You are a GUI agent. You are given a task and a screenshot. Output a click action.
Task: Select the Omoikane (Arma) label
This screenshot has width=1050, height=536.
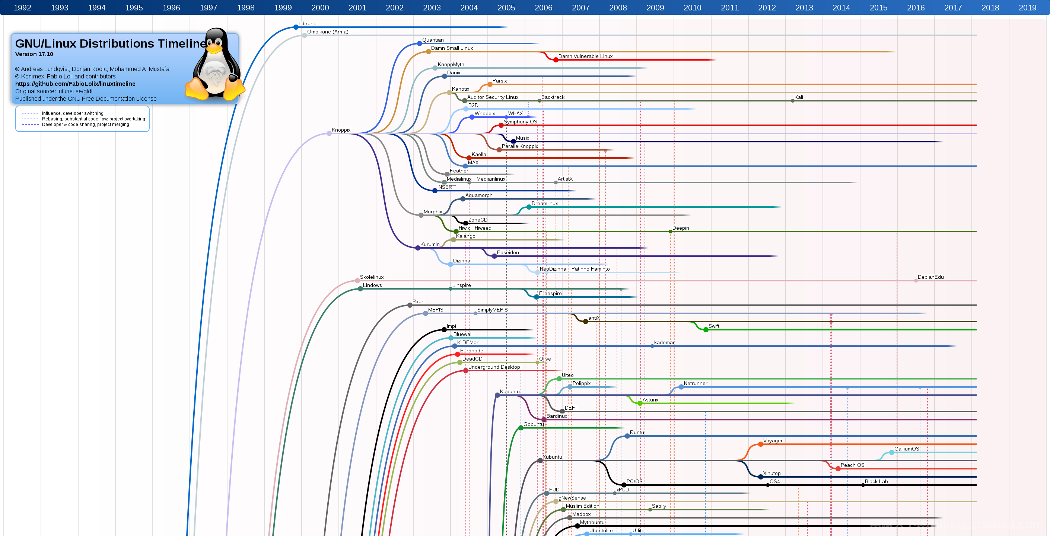click(327, 32)
